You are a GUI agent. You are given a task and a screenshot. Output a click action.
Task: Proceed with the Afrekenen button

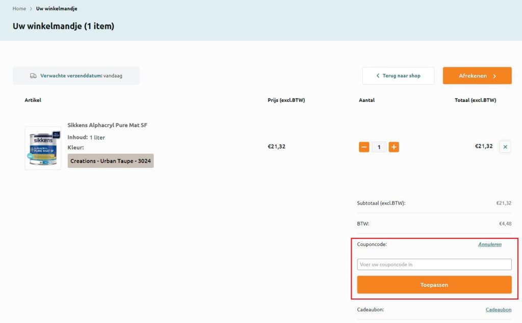point(477,76)
